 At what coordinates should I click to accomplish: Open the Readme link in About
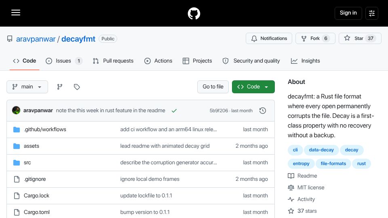302,176
